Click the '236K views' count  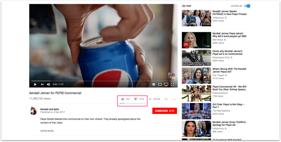tap(218, 21)
